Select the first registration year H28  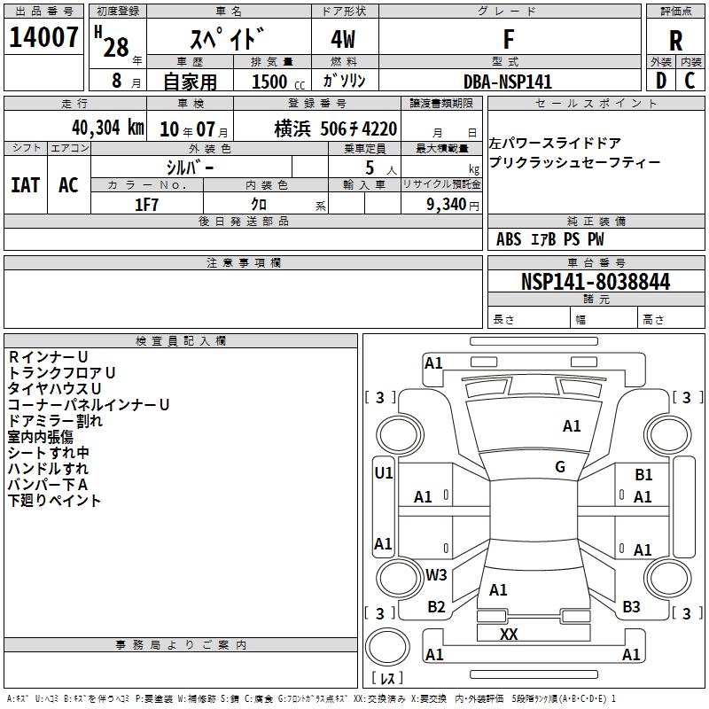(x=112, y=42)
